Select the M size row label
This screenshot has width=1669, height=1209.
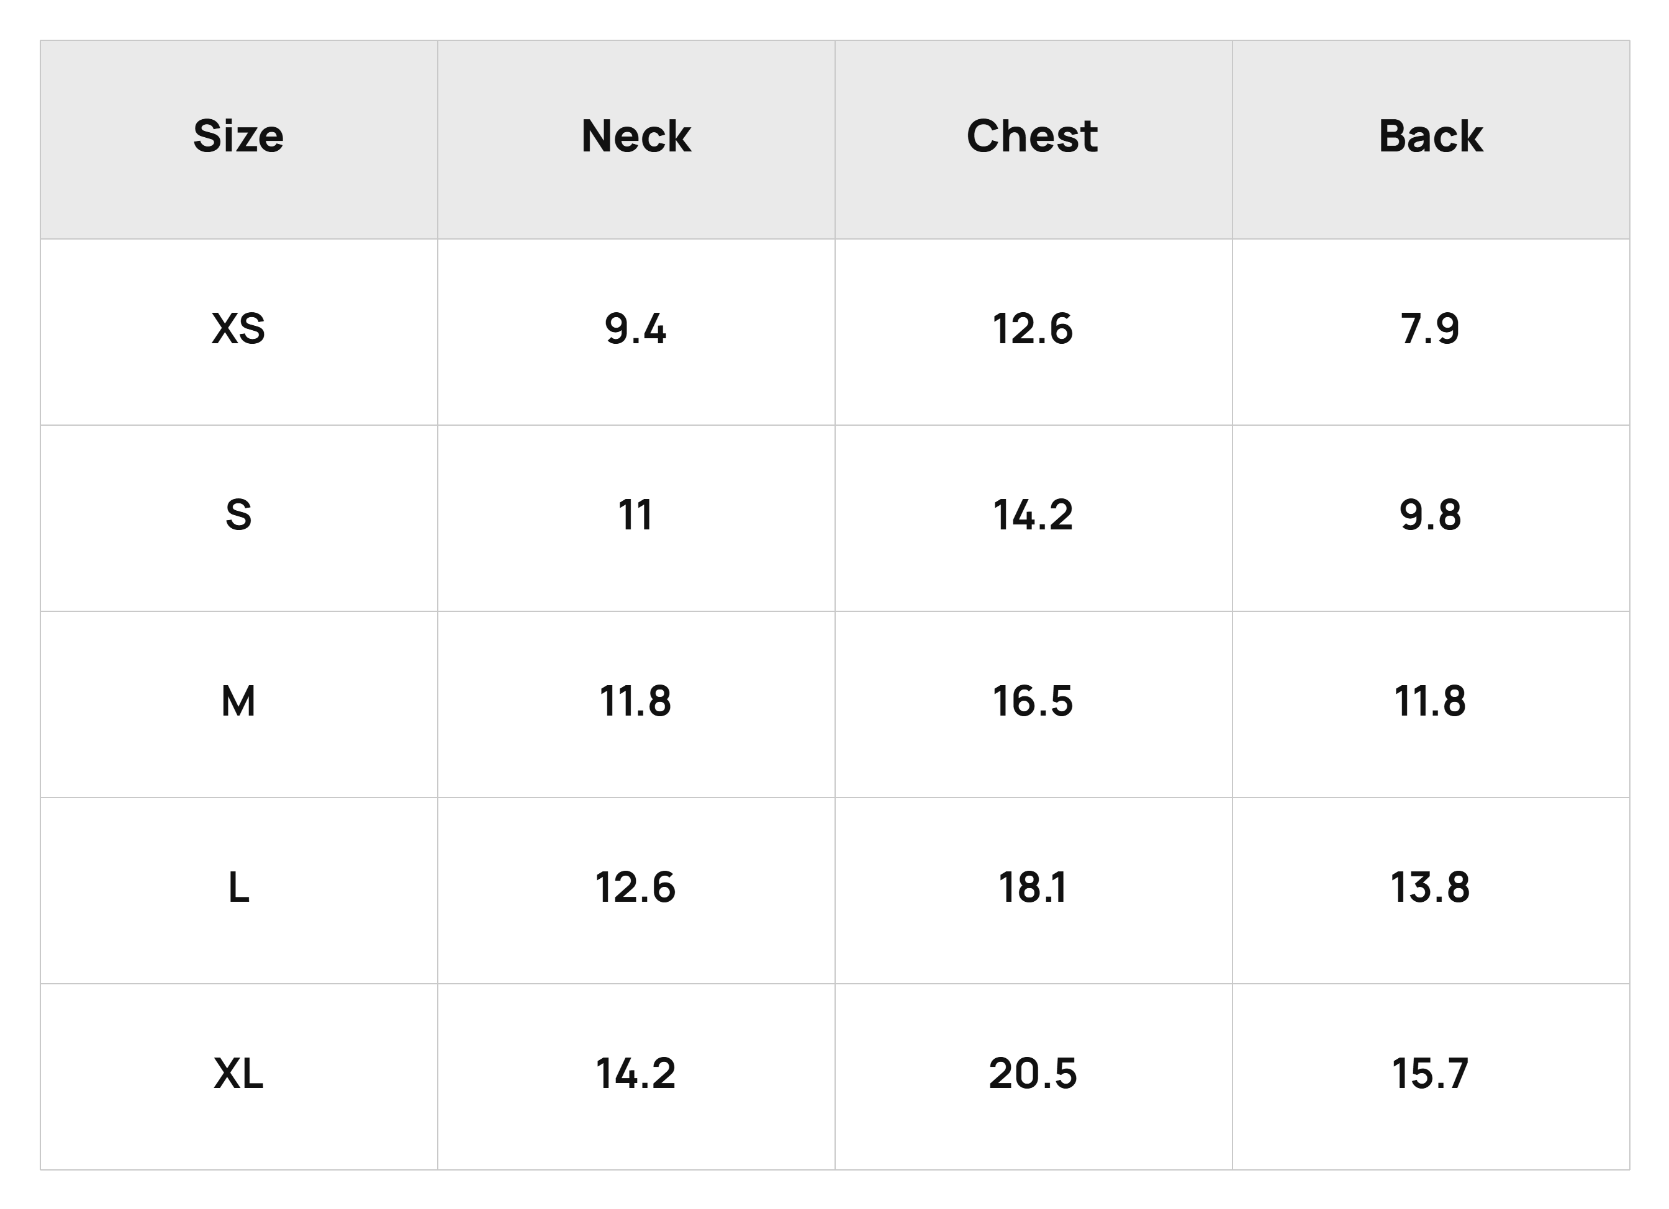(x=238, y=700)
